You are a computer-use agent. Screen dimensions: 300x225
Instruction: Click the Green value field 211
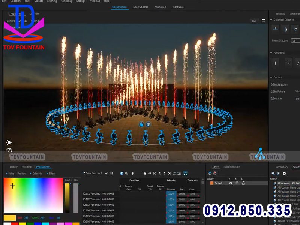click(42, 218)
